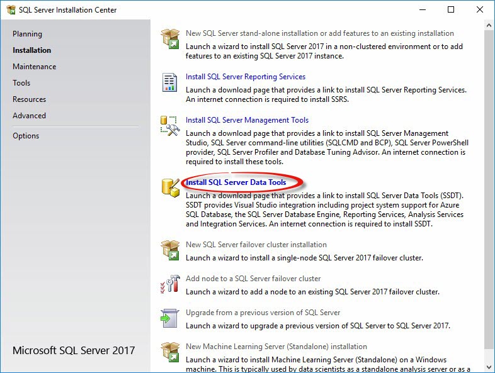The width and height of the screenshot is (495, 373).
Task: Open the Planning section
Action: click(x=27, y=34)
